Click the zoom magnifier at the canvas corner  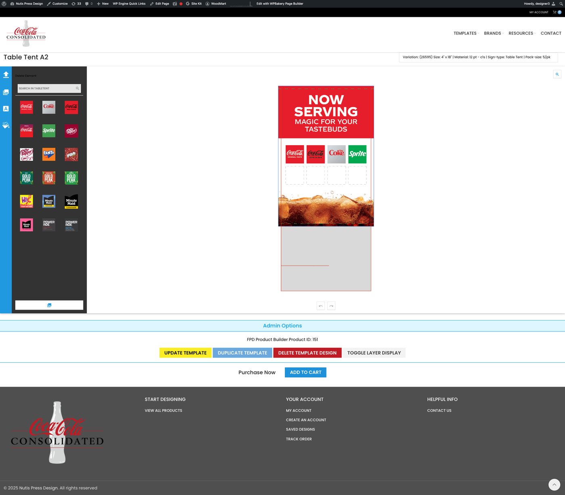pyautogui.click(x=557, y=74)
